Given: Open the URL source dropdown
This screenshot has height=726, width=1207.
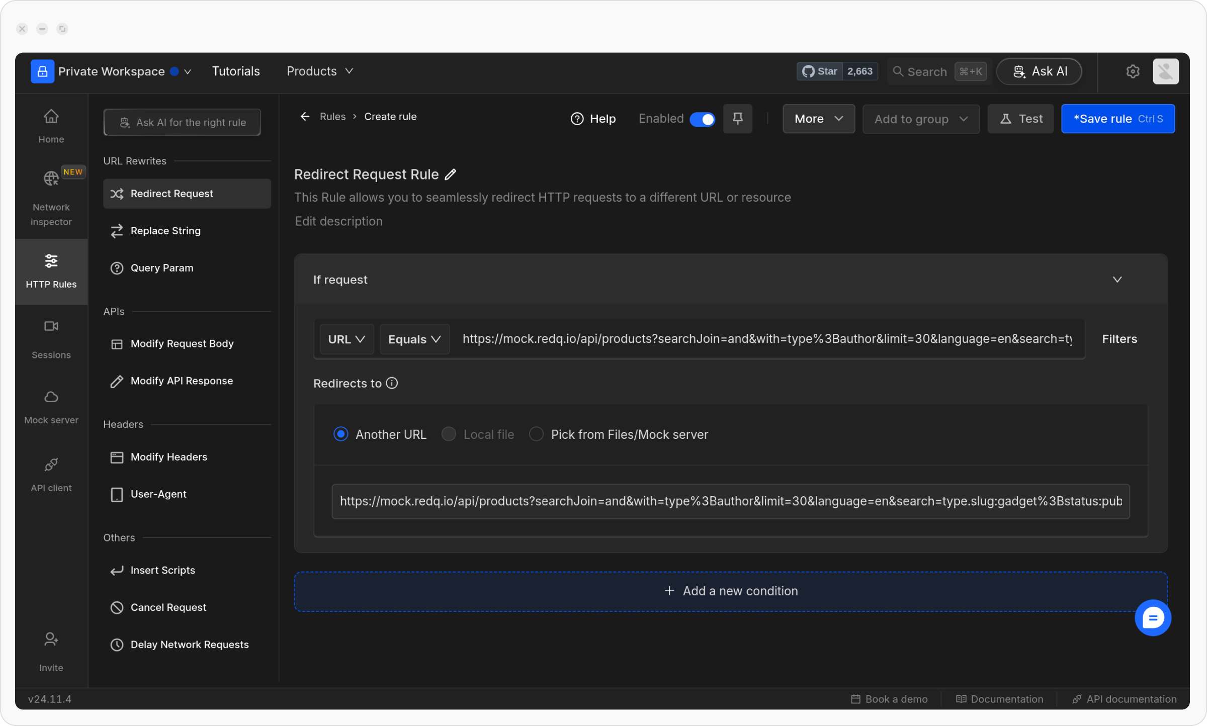Looking at the screenshot, I should pyautogui.click(x=347, y=339).
